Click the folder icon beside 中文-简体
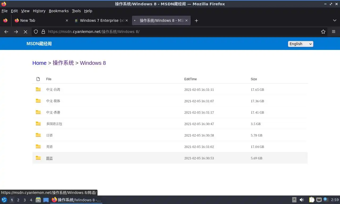Screen dimensions: 340x204 [38, 101]
